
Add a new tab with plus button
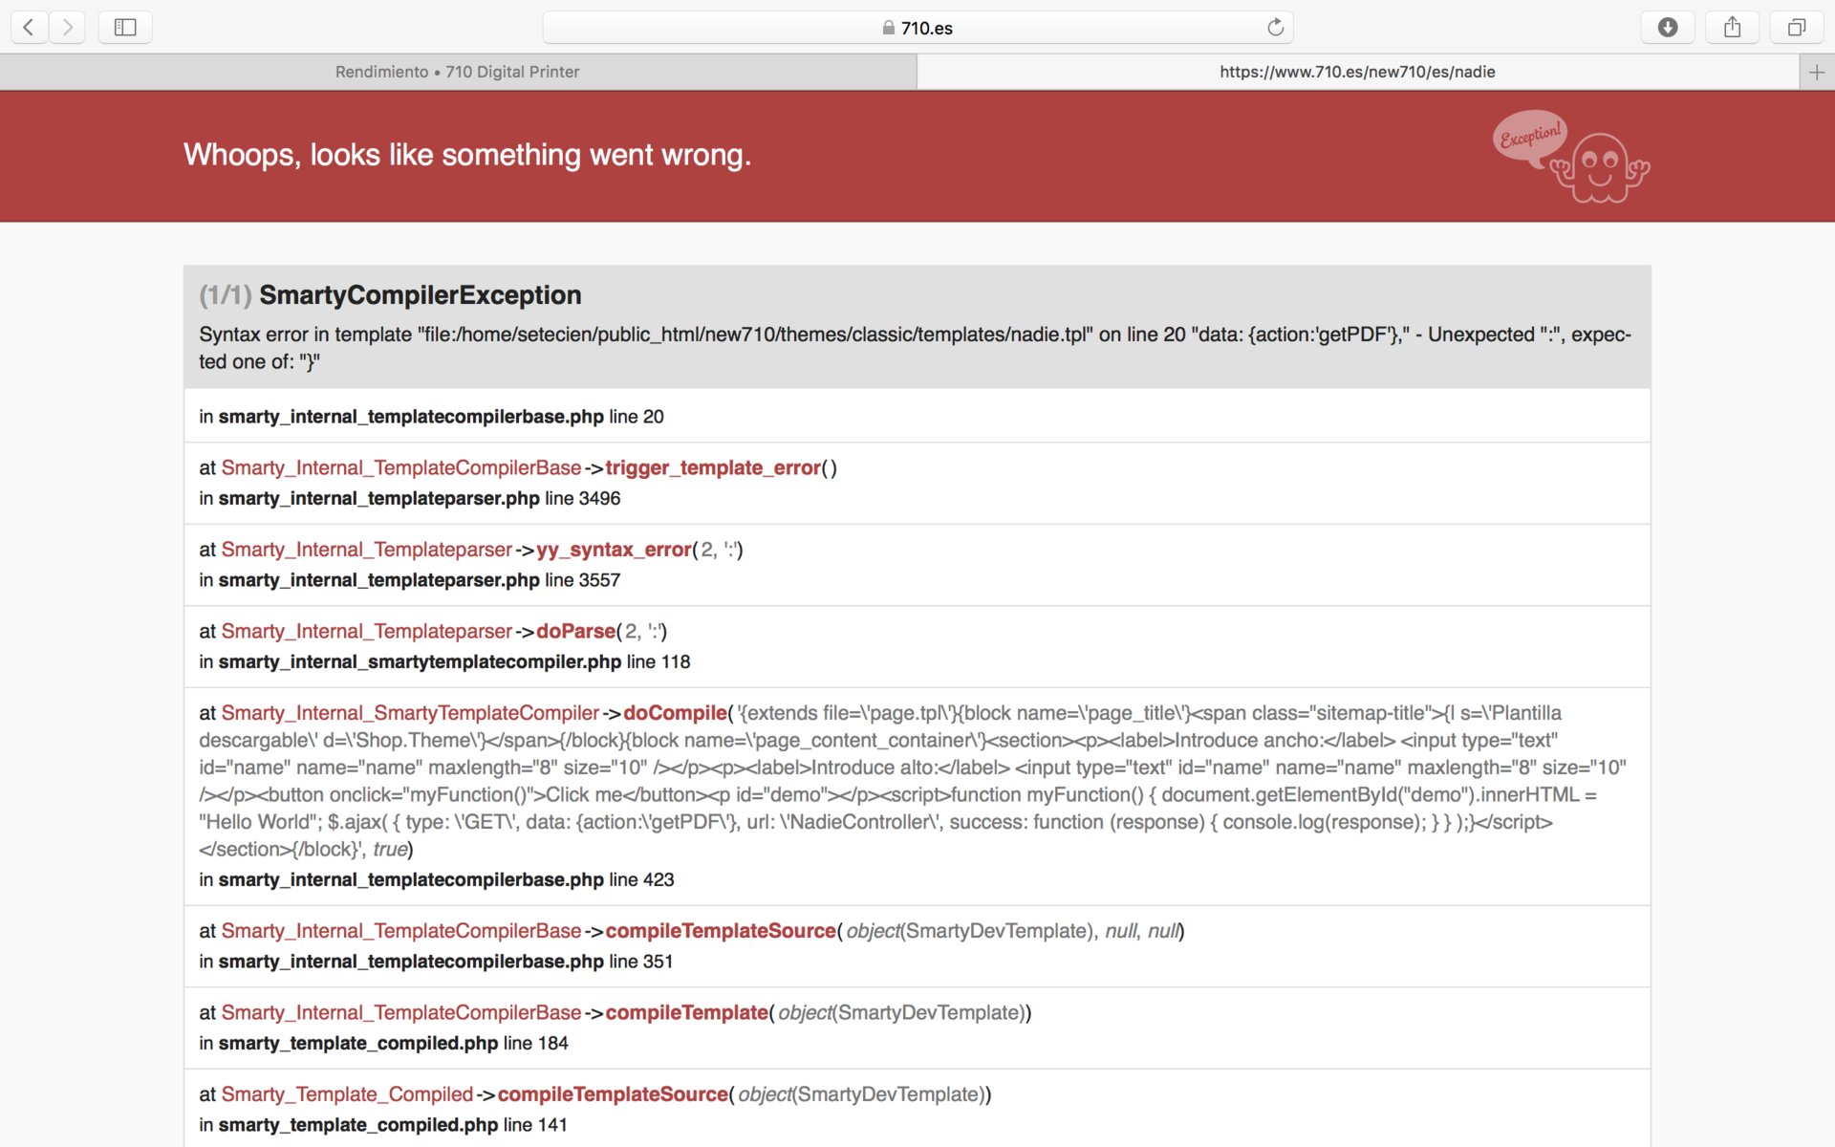click(1816, 73)
